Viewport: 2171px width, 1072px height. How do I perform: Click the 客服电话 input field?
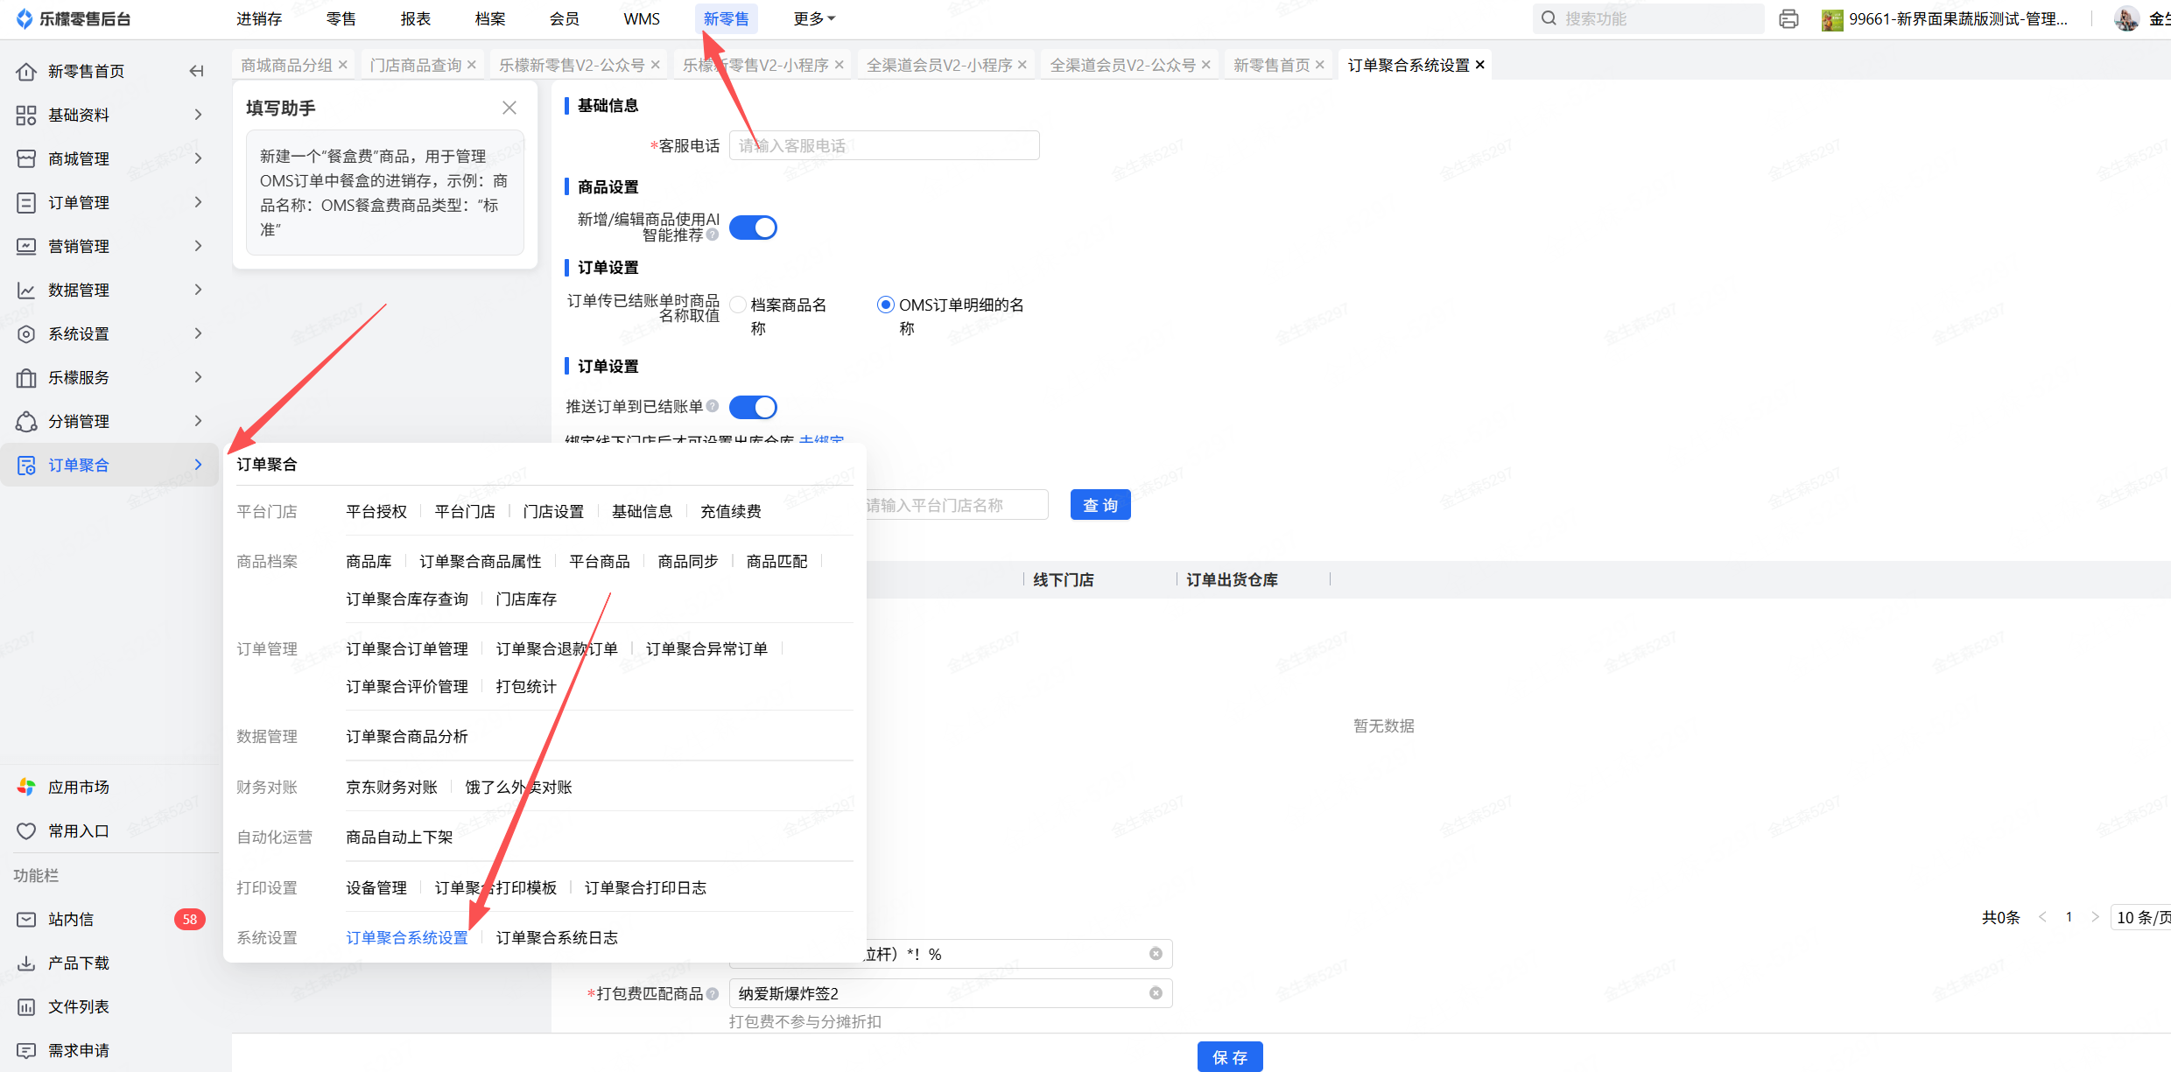click(884, 145)
